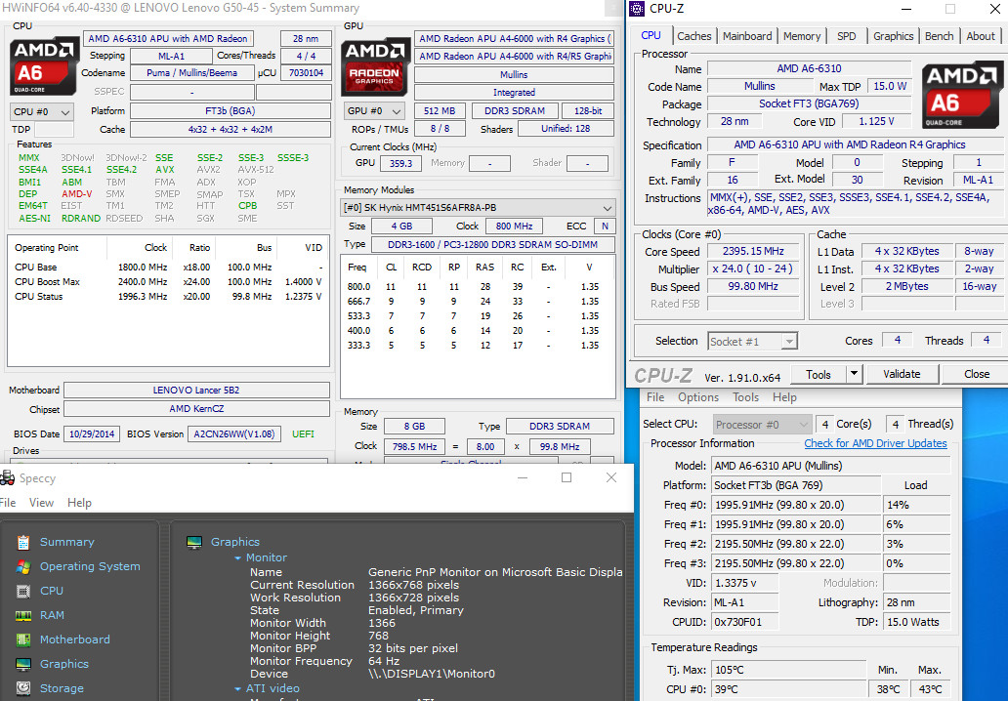Viewport: 1008px width, 701px height.
Task: Click the Multiplier 'x 24.0 ( 10 - 24 )' value
Action: tap(753, 269)
